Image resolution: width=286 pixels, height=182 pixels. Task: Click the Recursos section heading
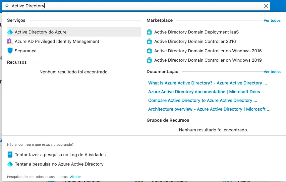[17, 62]
